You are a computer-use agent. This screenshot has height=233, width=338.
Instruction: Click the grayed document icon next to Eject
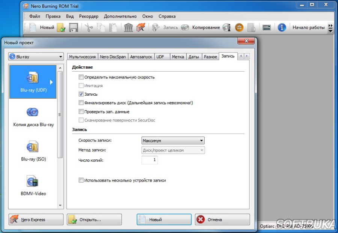point(251,27)
